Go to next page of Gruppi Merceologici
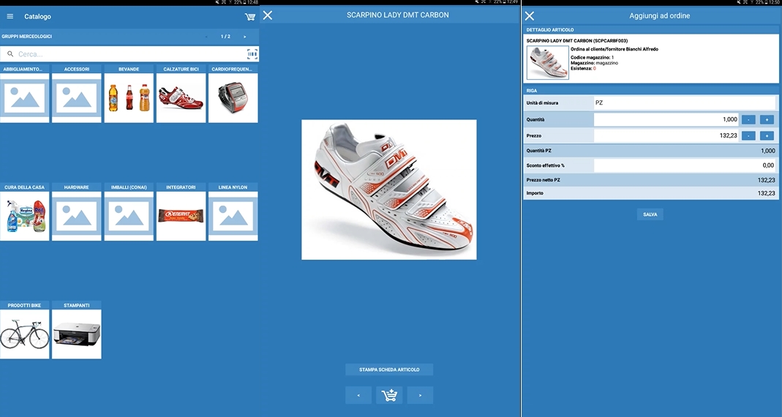The height and width of the screenshot is (417, 782). click(244, 37)
